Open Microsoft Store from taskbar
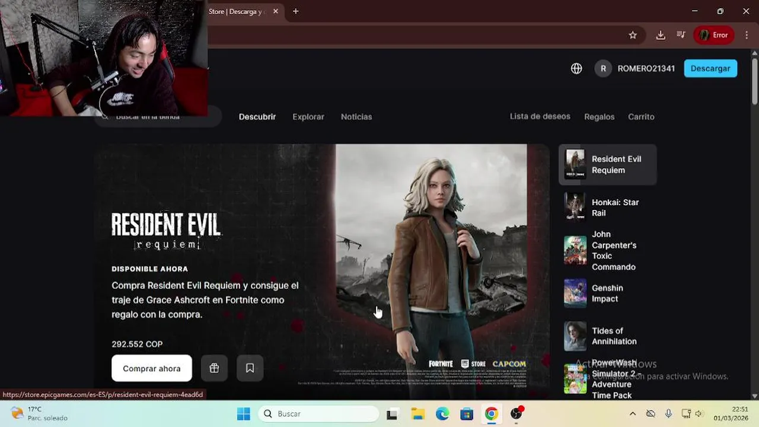Image resolution: width=759 pixels, height=427 pixels. [467, 414]
